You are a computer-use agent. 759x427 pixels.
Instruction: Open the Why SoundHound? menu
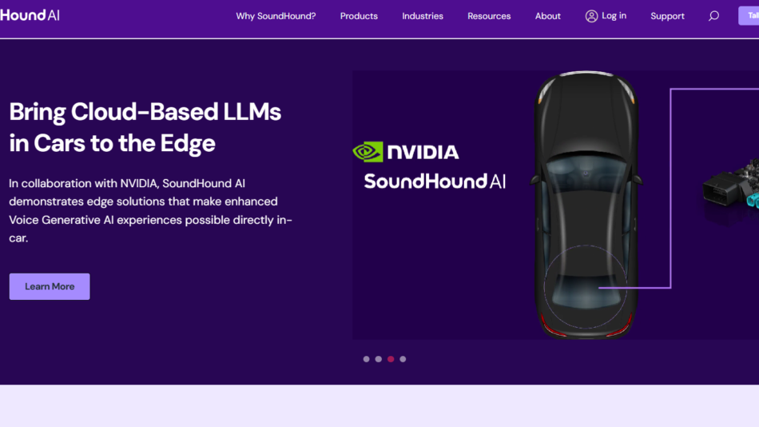(276, 16)
